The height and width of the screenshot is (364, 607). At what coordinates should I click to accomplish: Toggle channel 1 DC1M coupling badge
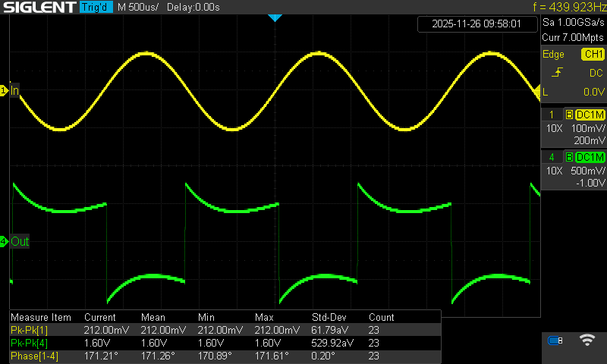tap(590, 115)
